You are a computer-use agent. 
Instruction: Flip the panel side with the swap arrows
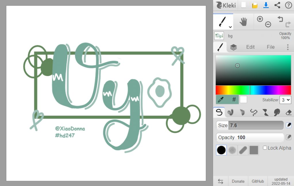click(220, 181)
